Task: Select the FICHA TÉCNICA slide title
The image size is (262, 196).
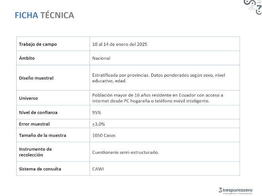Action: (x=44, y=15)
